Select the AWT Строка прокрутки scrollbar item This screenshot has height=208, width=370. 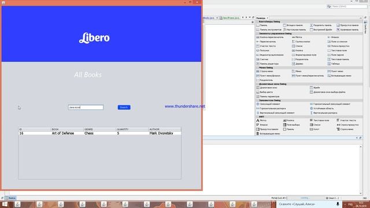347,125
